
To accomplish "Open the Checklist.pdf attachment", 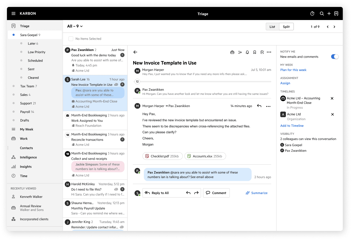I will pos(162,156).
